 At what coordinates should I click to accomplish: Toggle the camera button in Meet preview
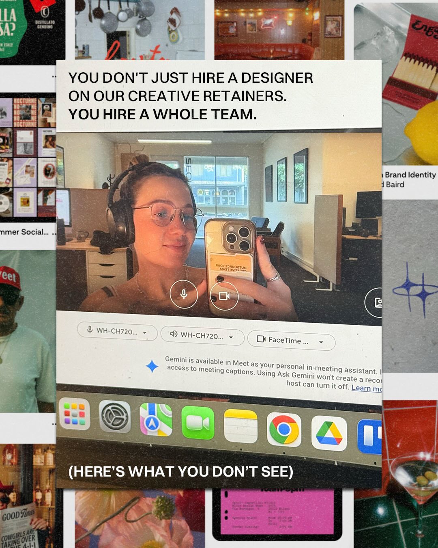point(224,296)
